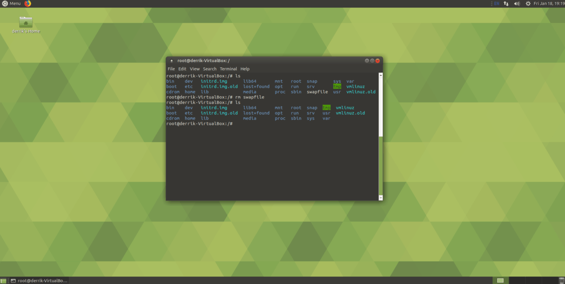Open the terminal Search menu
Screen dimensions: 565x284
pos(210,69)
